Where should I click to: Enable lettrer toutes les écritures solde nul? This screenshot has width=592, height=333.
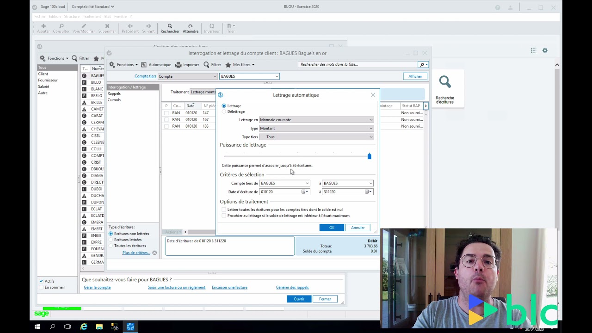(224, 210)
